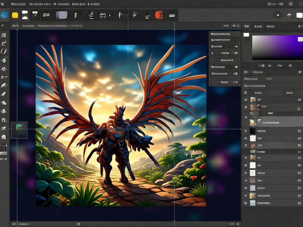This screenshot has width=303, height=227.
Task: Select the highlighted layer row in layers panel
Action: [x=273, y=122]
